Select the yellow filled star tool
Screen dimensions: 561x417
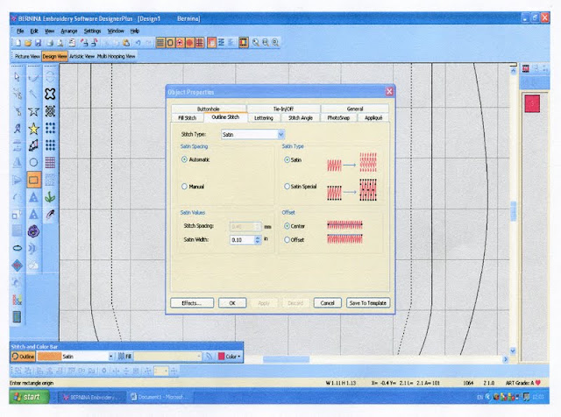[x=33, y=129]
